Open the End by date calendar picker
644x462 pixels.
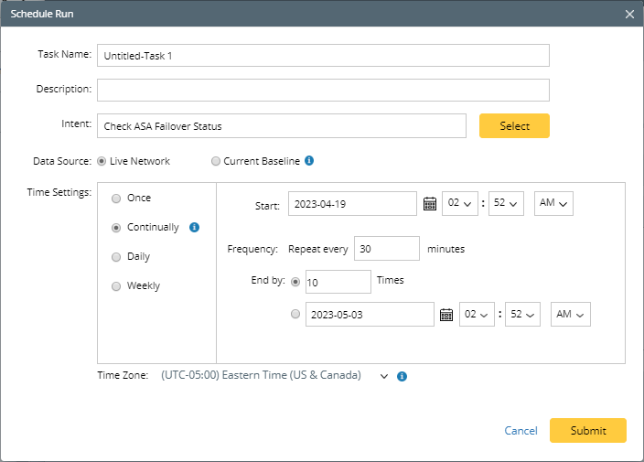pos(446,315)
